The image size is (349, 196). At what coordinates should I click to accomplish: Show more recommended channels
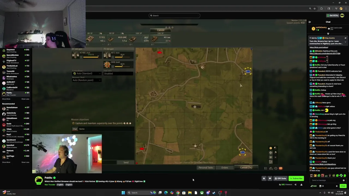6,162
